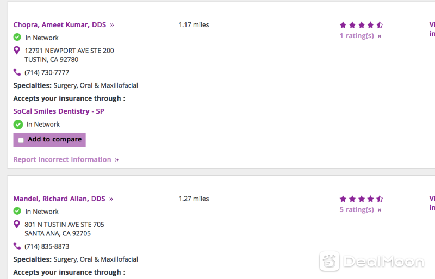Click green In Network checkmark under Mandel name
This screenshot has height=279, width=435.
(17, 211)
